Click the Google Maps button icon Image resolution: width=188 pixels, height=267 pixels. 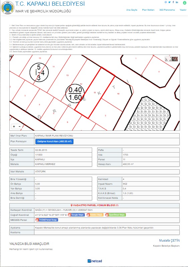[69, 215]
